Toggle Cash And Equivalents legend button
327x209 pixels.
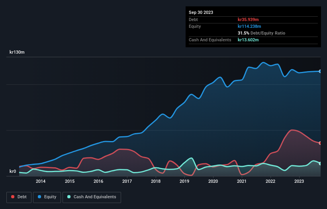coord(92,197)
